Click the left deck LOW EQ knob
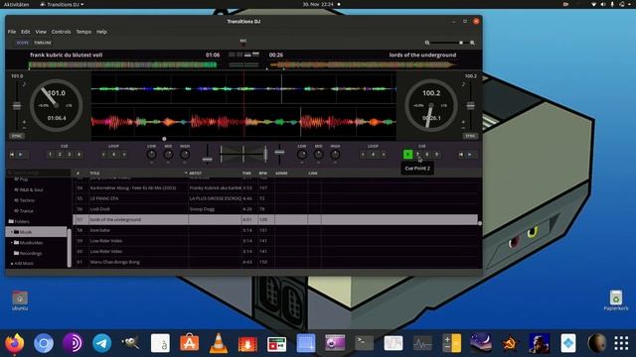The image size is (636, 357). (151, 155)
